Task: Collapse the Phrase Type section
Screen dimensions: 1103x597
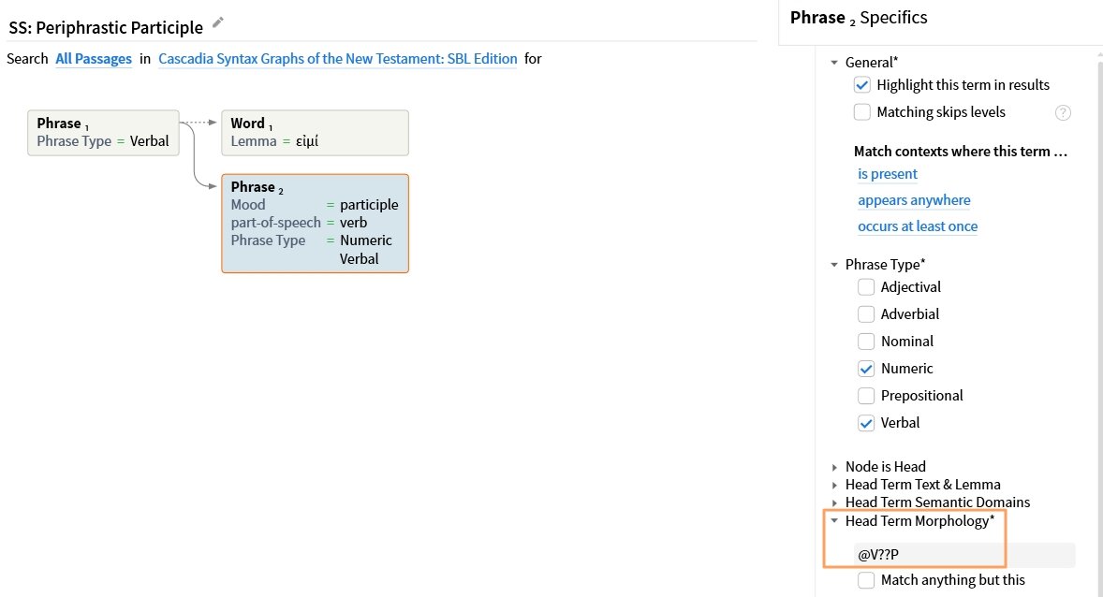Action: click(x=834, y=265)
